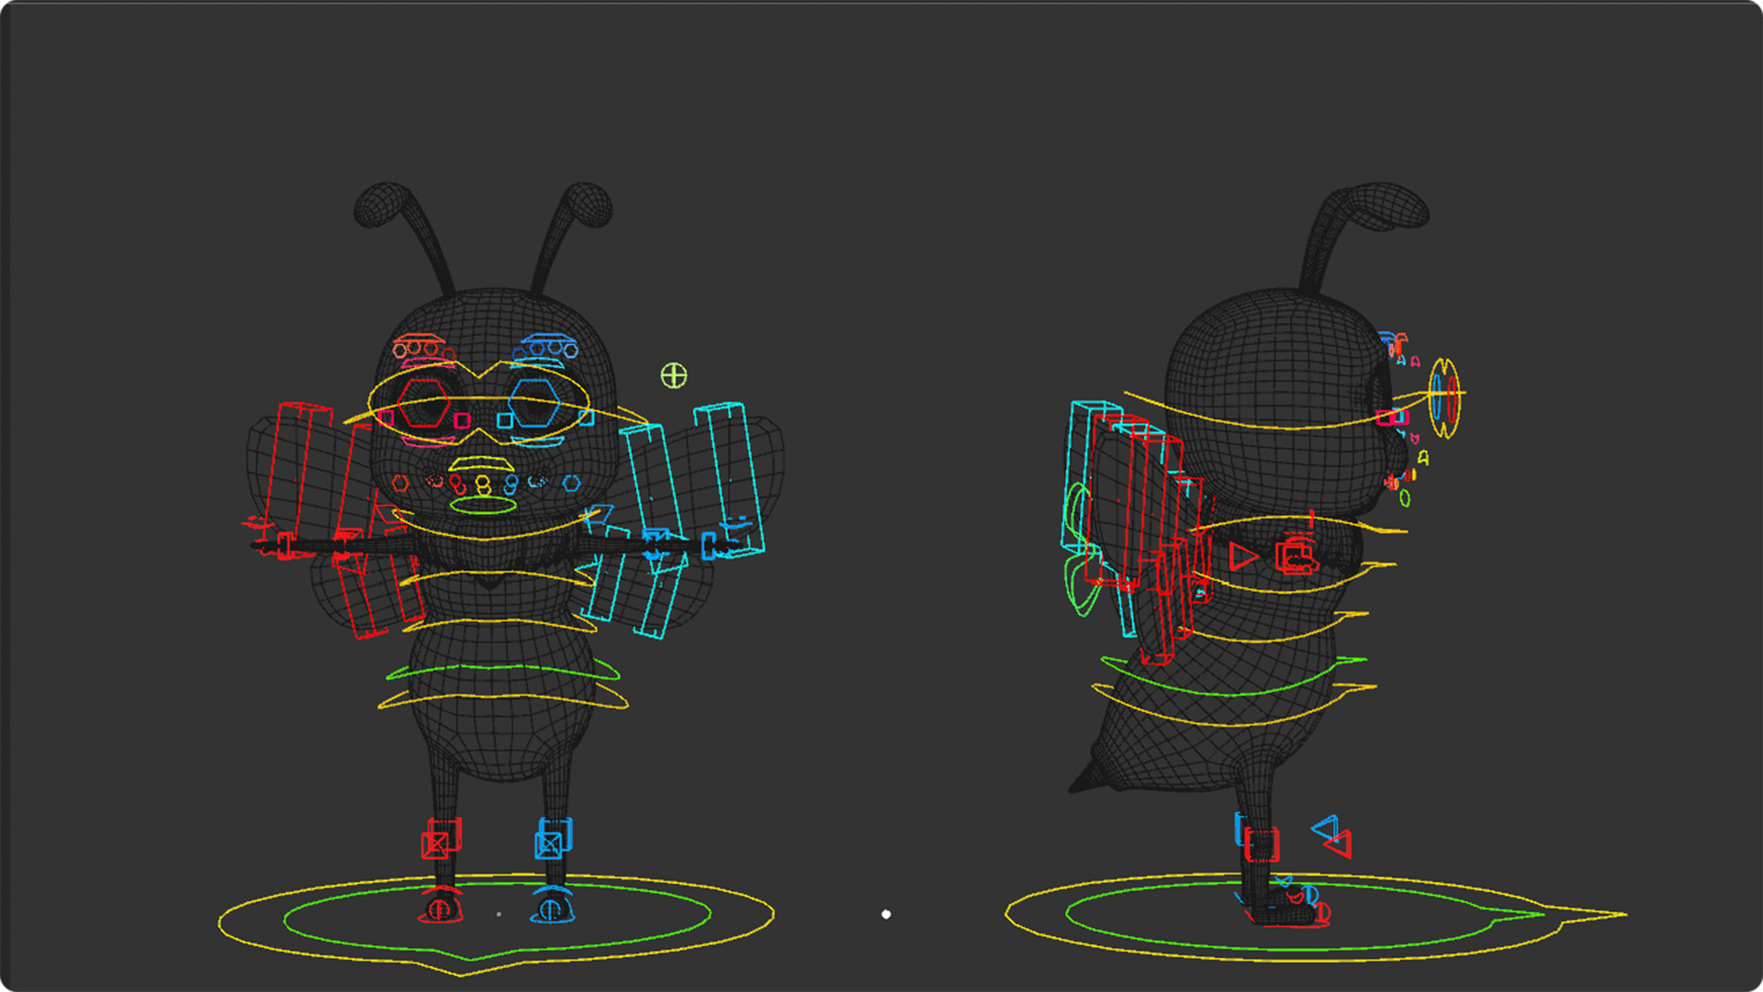Pick the orange eyebrow control cluster in front view
This screenshot has width=1763, height=992.
tap(423, 347)
